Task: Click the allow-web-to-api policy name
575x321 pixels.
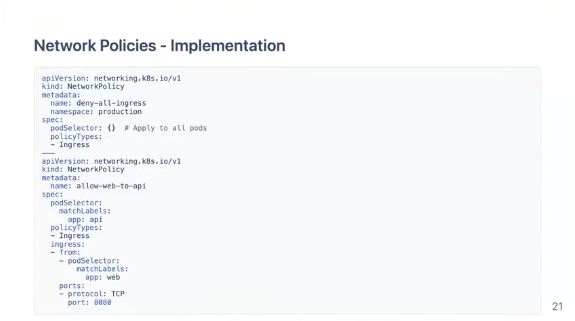Action: (111, 186)
